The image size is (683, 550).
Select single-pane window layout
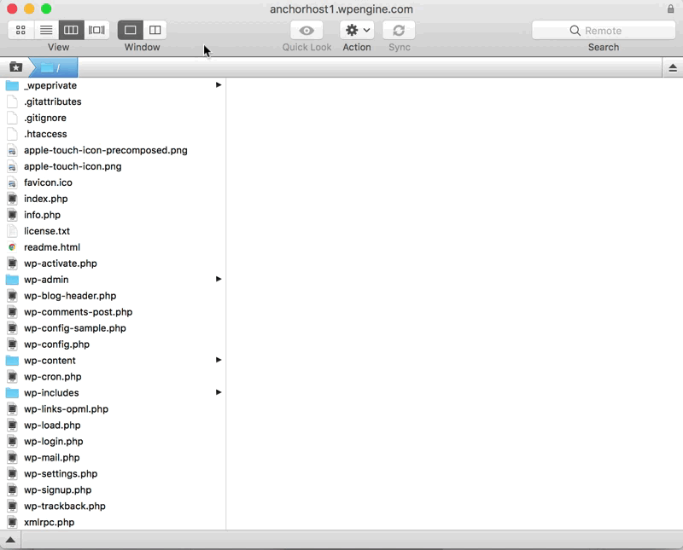click(131, 30)
